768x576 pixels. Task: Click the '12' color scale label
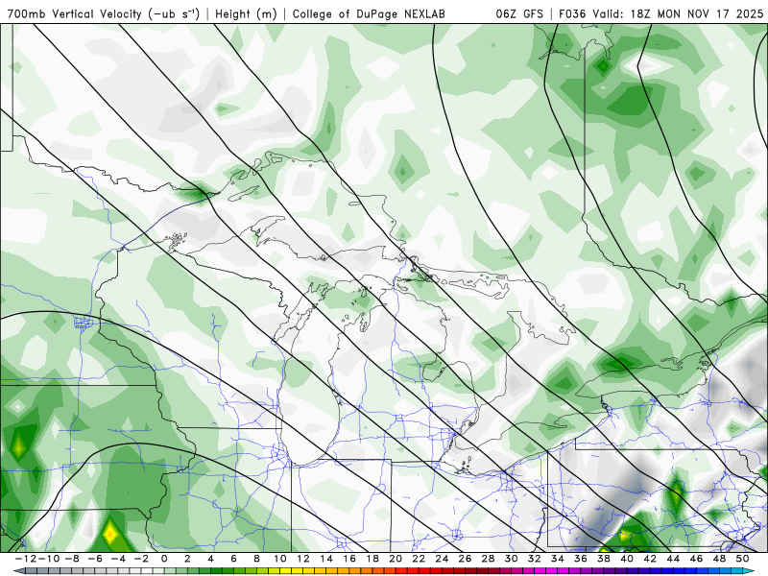[303, 559]
